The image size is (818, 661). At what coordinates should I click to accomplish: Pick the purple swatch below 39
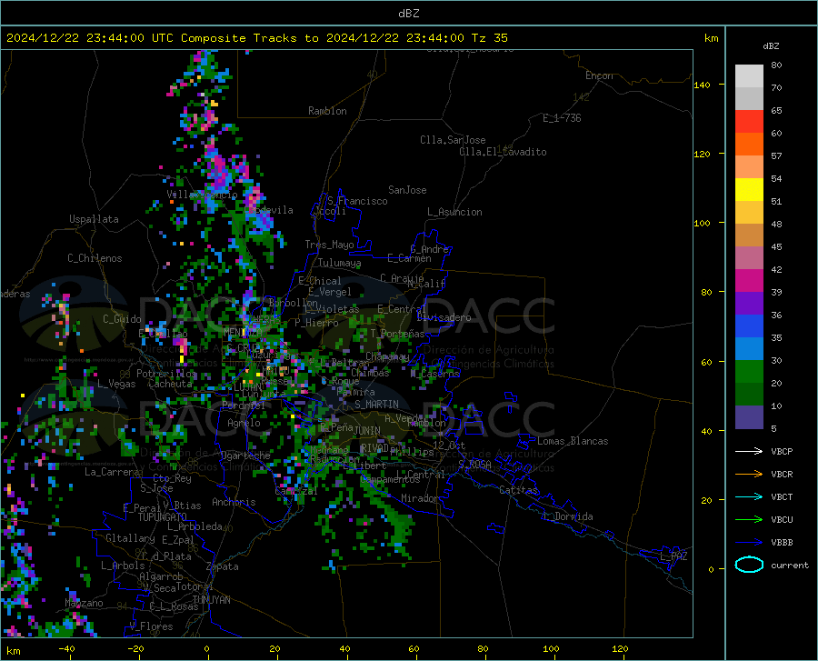point(749,304)
